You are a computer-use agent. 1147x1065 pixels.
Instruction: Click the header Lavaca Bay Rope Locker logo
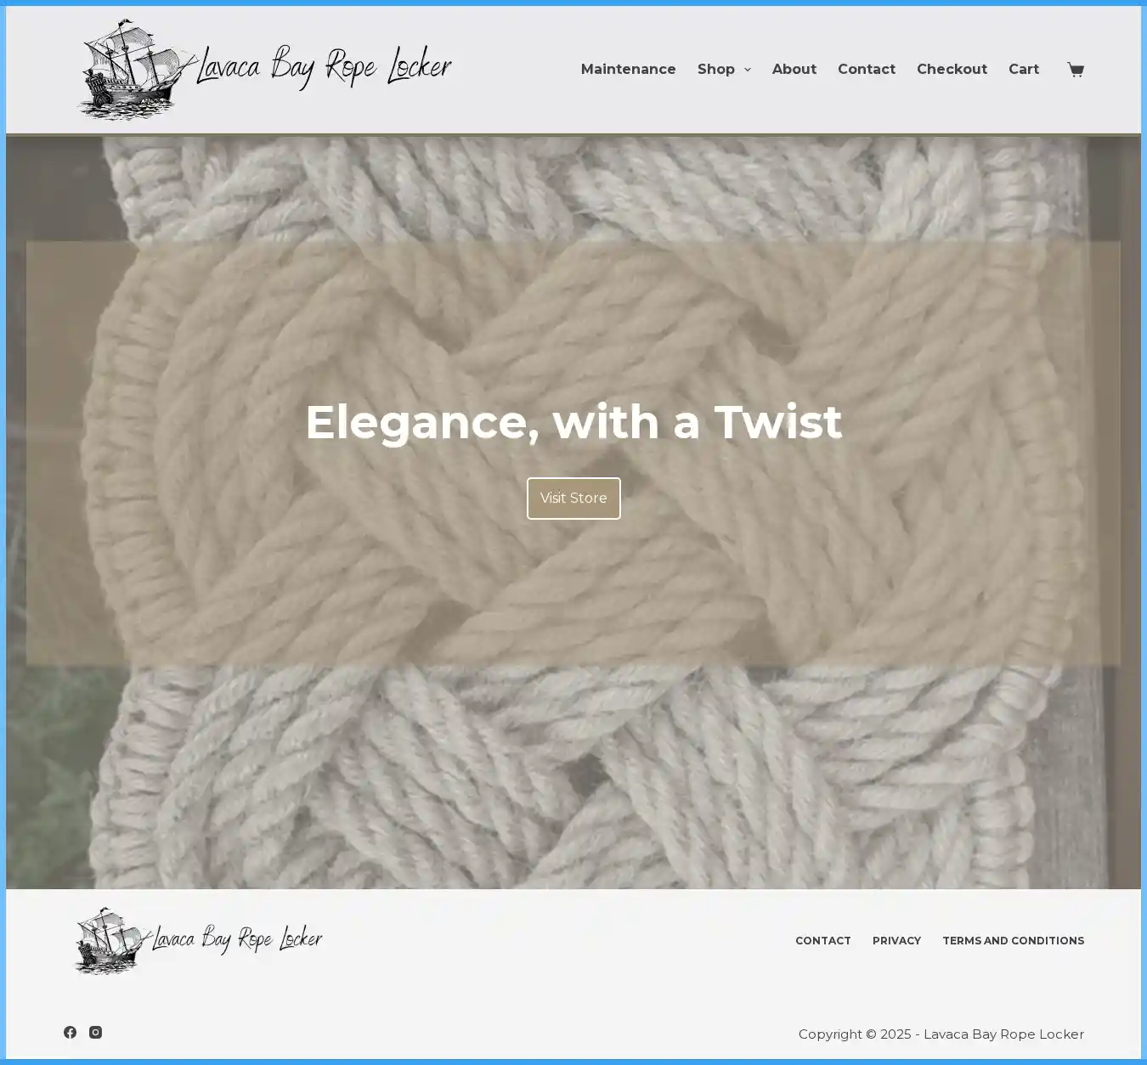click(265, 70)
